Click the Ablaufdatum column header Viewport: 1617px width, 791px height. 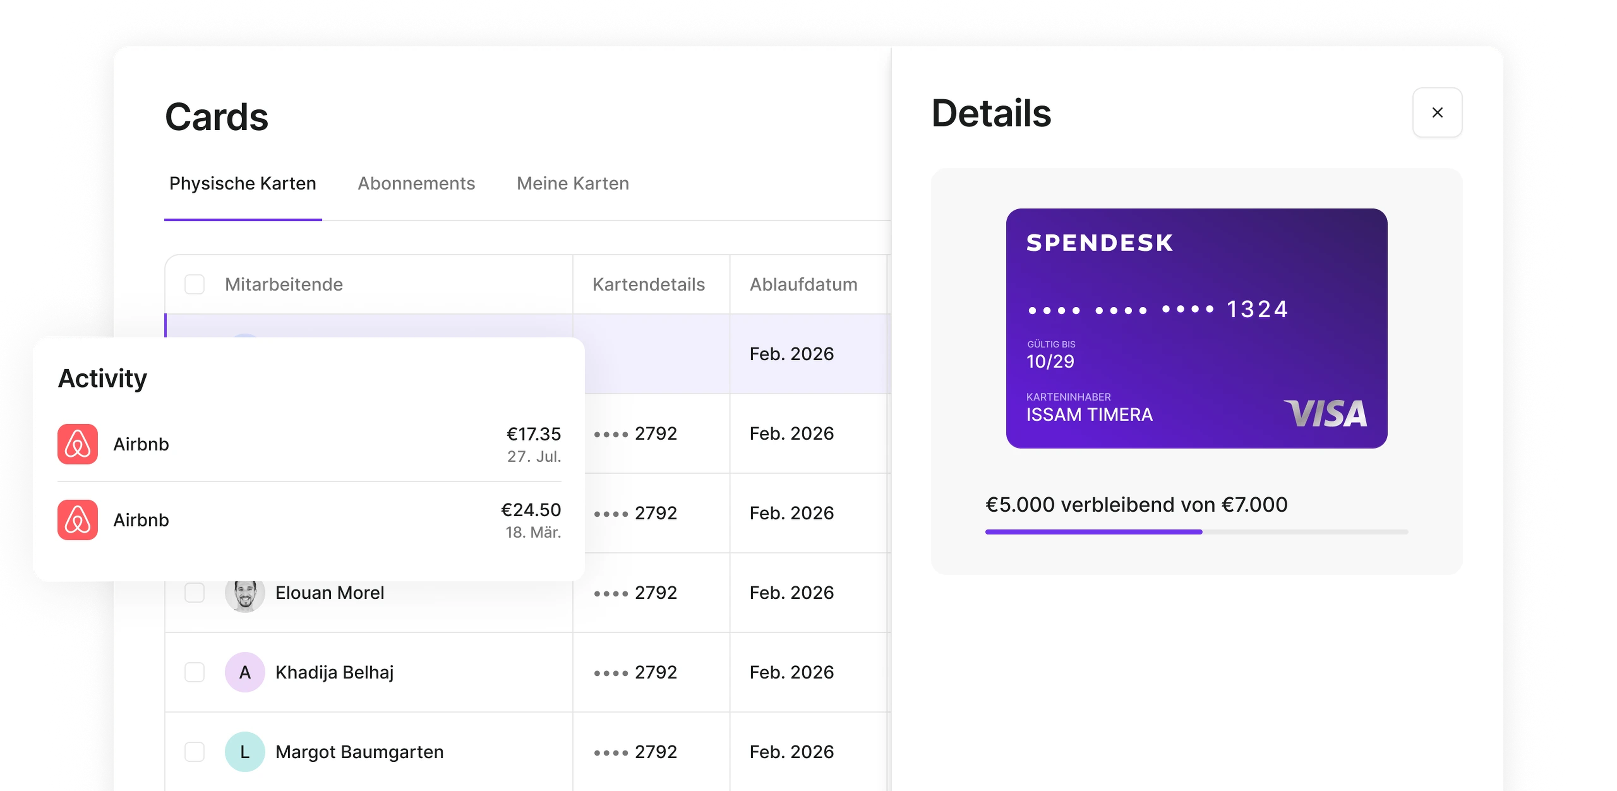[803, 284]
